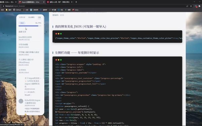Open the Java article in sidebar
Viewport: 202px width, 126px height.
click(25, 37)
